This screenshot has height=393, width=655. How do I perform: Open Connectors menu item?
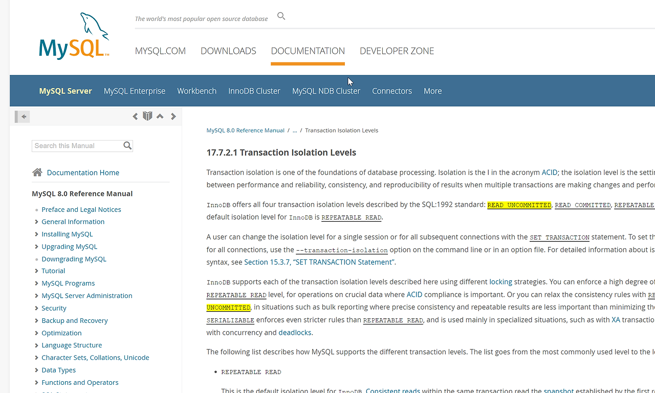(x=392, y=91)
